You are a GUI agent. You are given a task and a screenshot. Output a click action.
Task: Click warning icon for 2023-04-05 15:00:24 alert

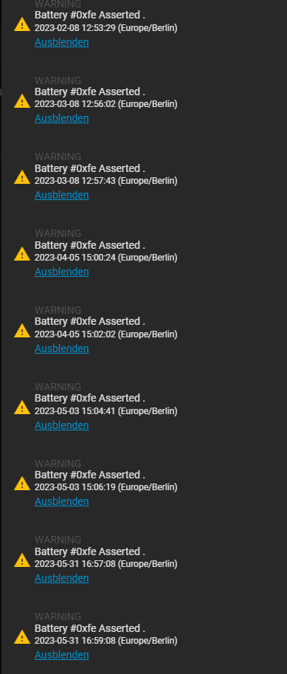pyautogui.click(x=22, y=254)
